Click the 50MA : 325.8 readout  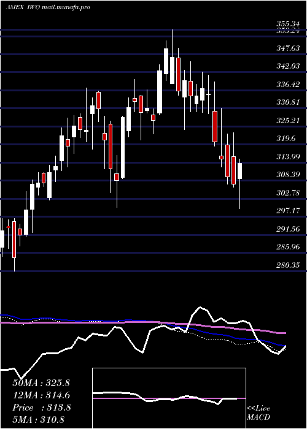(x=41, y=383)
